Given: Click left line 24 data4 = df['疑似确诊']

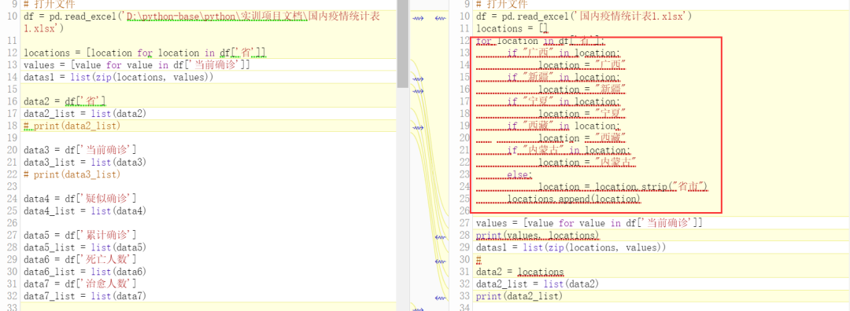Looking at the screenshot, I should [x=79, y=199].
